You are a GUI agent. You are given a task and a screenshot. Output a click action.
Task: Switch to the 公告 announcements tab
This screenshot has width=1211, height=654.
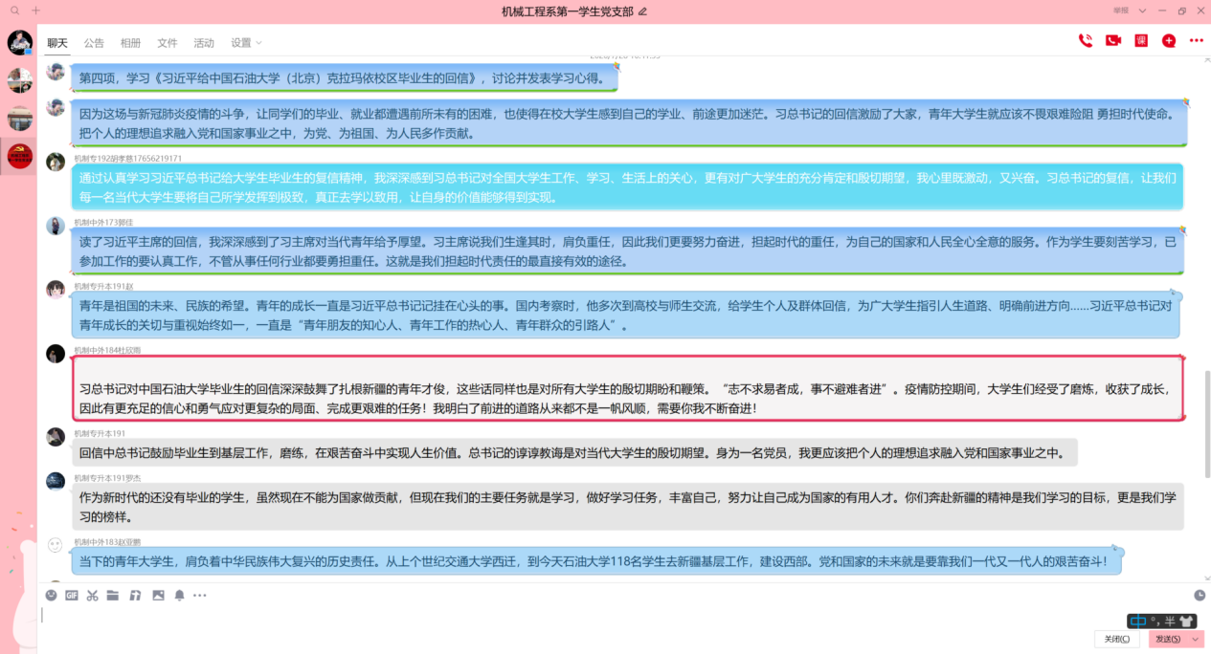(x=94, y=43)
